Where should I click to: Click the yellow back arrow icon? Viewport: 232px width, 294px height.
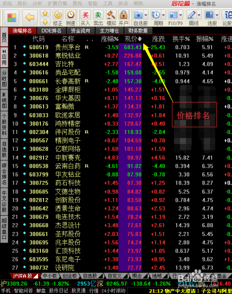coord(30,18)
